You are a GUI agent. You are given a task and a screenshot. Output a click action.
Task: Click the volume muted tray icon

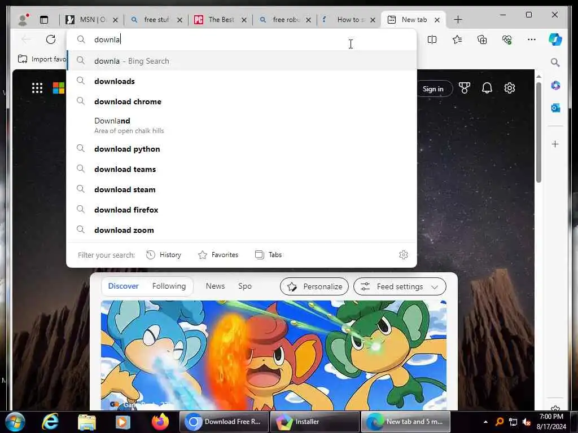coord(527,422)
